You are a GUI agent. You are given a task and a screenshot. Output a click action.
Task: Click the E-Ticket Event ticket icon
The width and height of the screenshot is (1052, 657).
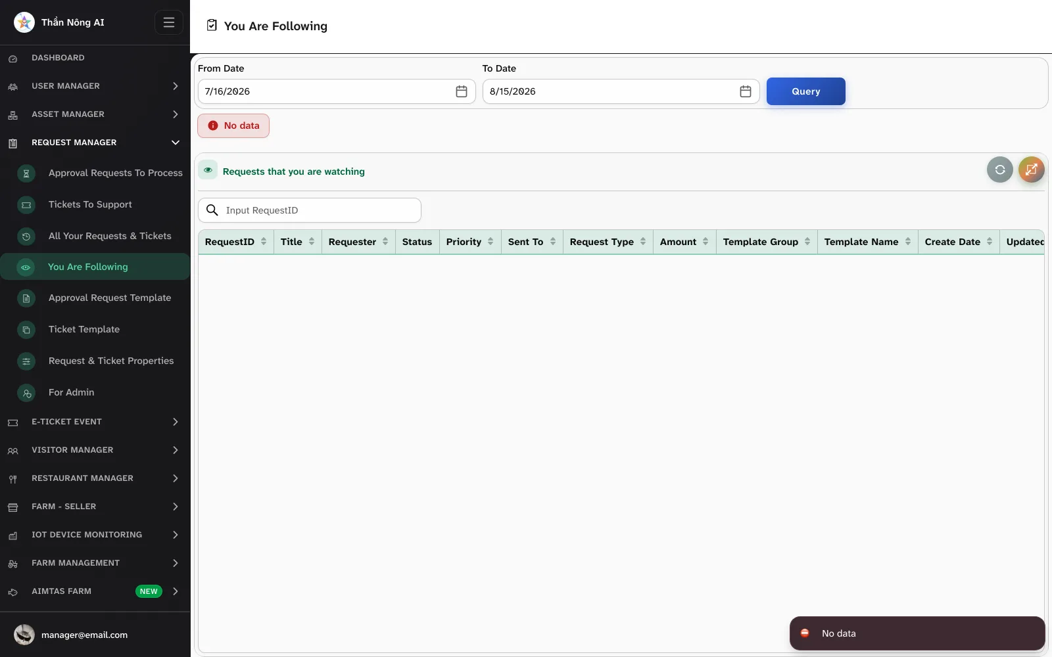click(12, 422)
